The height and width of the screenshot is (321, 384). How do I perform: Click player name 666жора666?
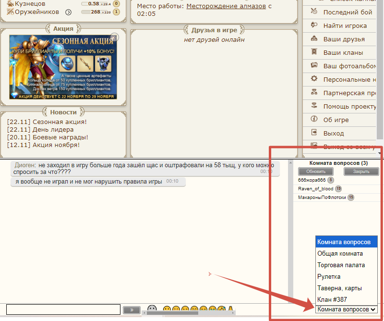point(312,180)
